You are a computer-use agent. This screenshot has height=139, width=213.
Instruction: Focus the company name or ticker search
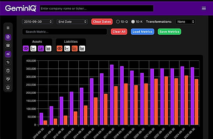96,8
